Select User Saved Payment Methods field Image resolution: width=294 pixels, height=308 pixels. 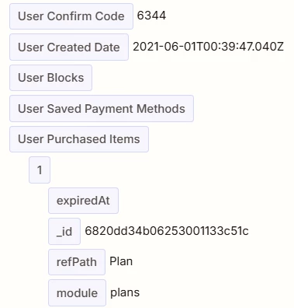click(x=102, y=109)
